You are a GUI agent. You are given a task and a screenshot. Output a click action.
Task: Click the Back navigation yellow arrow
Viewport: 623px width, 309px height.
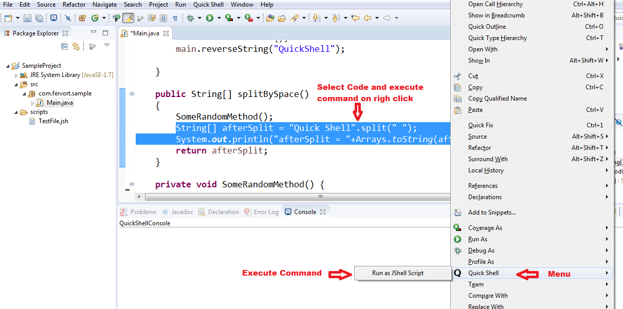367,18
